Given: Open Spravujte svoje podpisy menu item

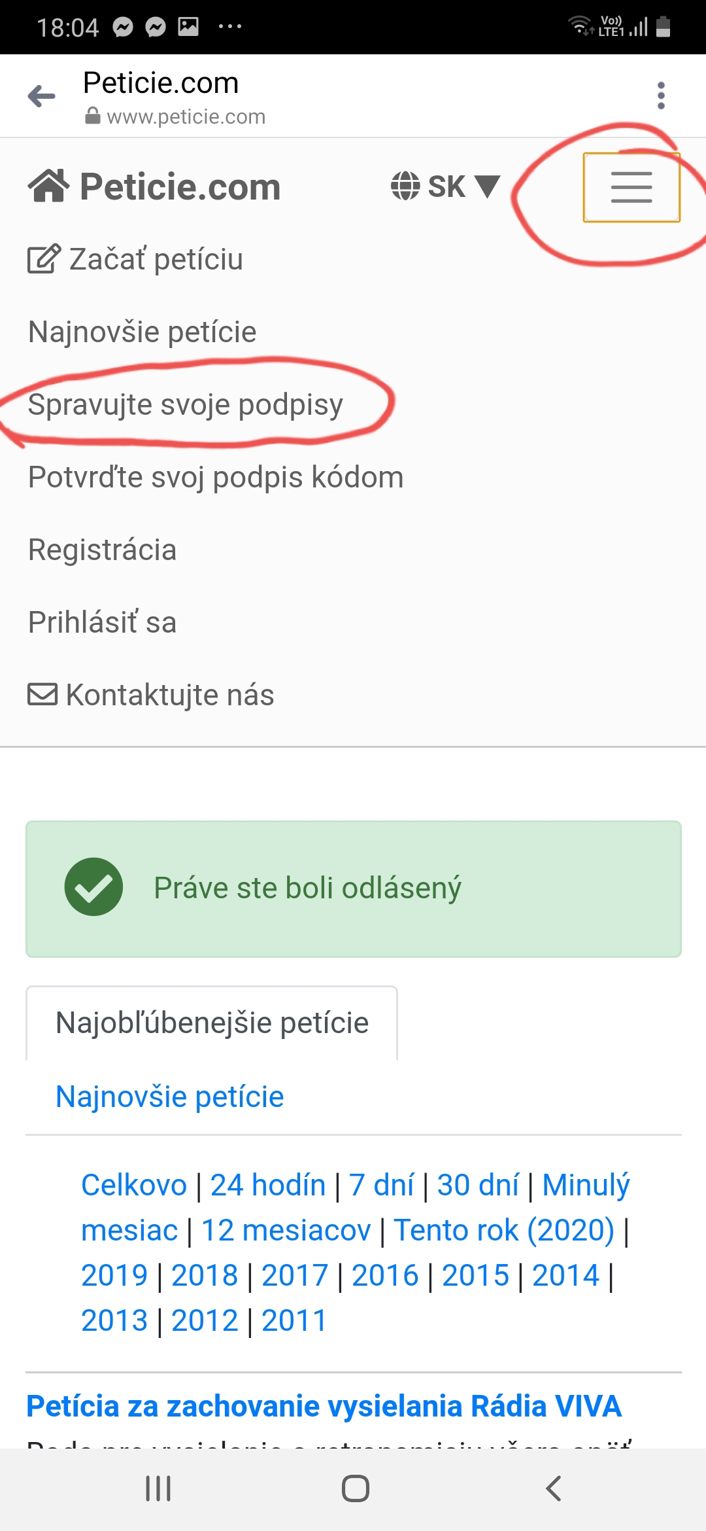Looking at the screenshot, I should coord(186,404).
